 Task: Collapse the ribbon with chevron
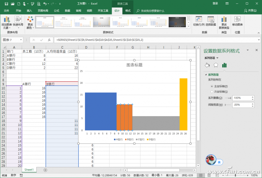tap(259, 33)
